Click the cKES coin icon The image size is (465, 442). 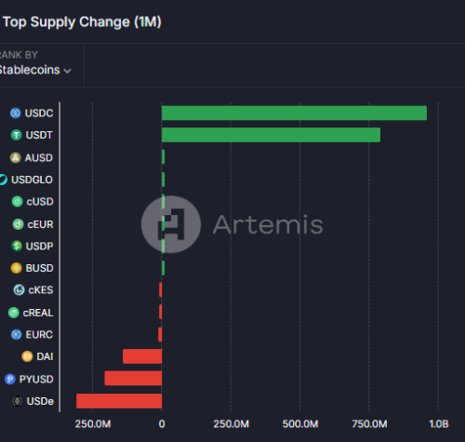coord(19,290)
